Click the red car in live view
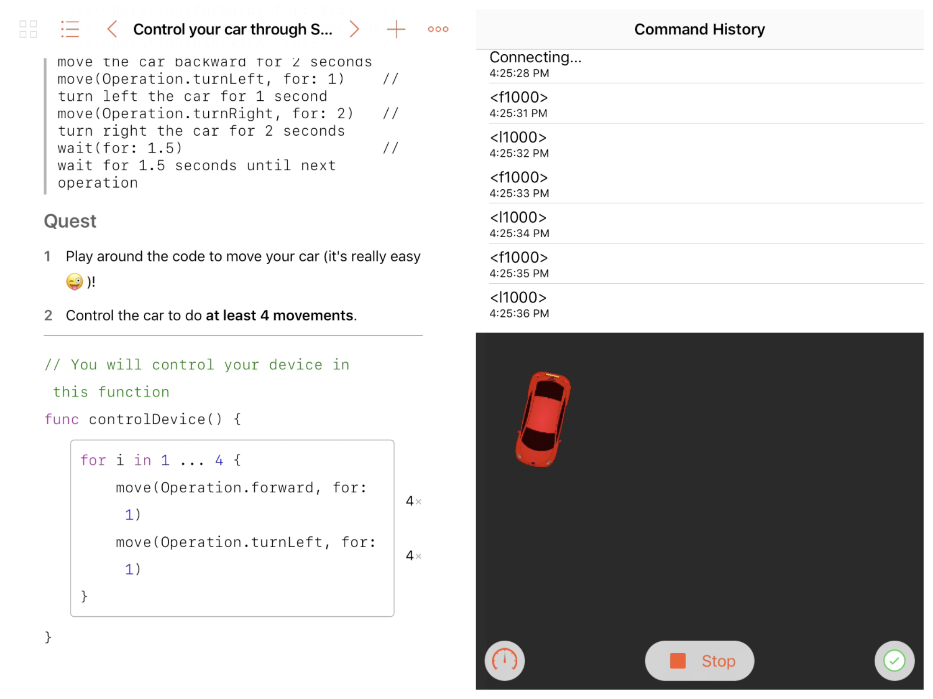Viewport: 933px width, 699px height. [543, 418]
